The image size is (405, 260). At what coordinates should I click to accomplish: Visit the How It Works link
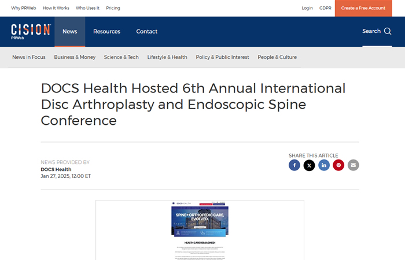click(56, 8)
